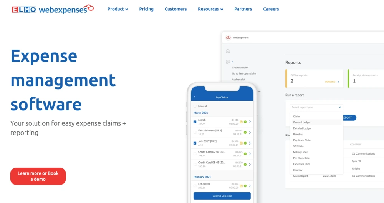
Task: Open July 2019 claim chevron arrow
Action: [250, 143]
